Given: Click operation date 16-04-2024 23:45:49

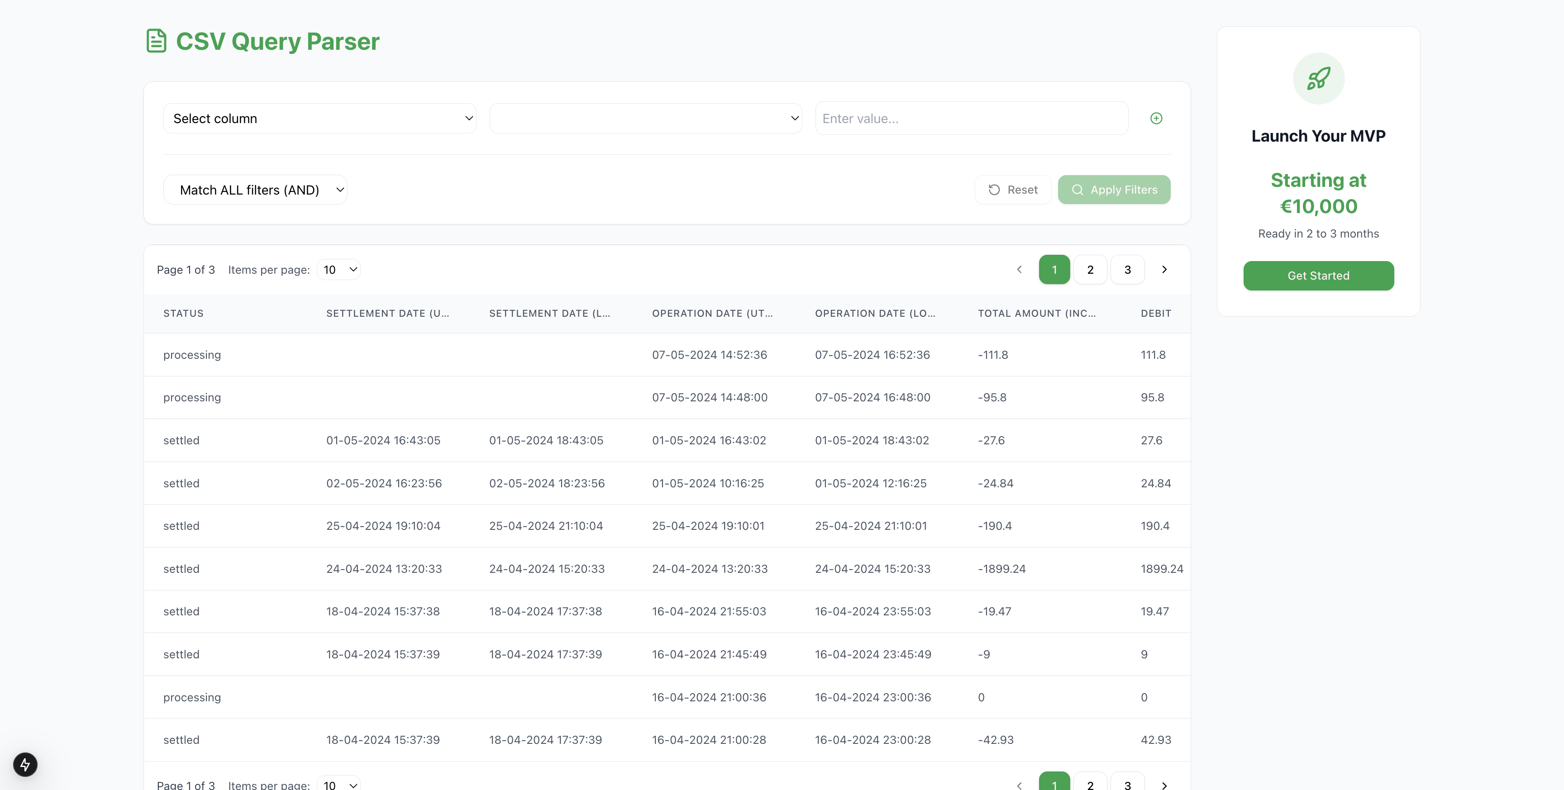Looking at the screenshot, I should pos(873,655).
